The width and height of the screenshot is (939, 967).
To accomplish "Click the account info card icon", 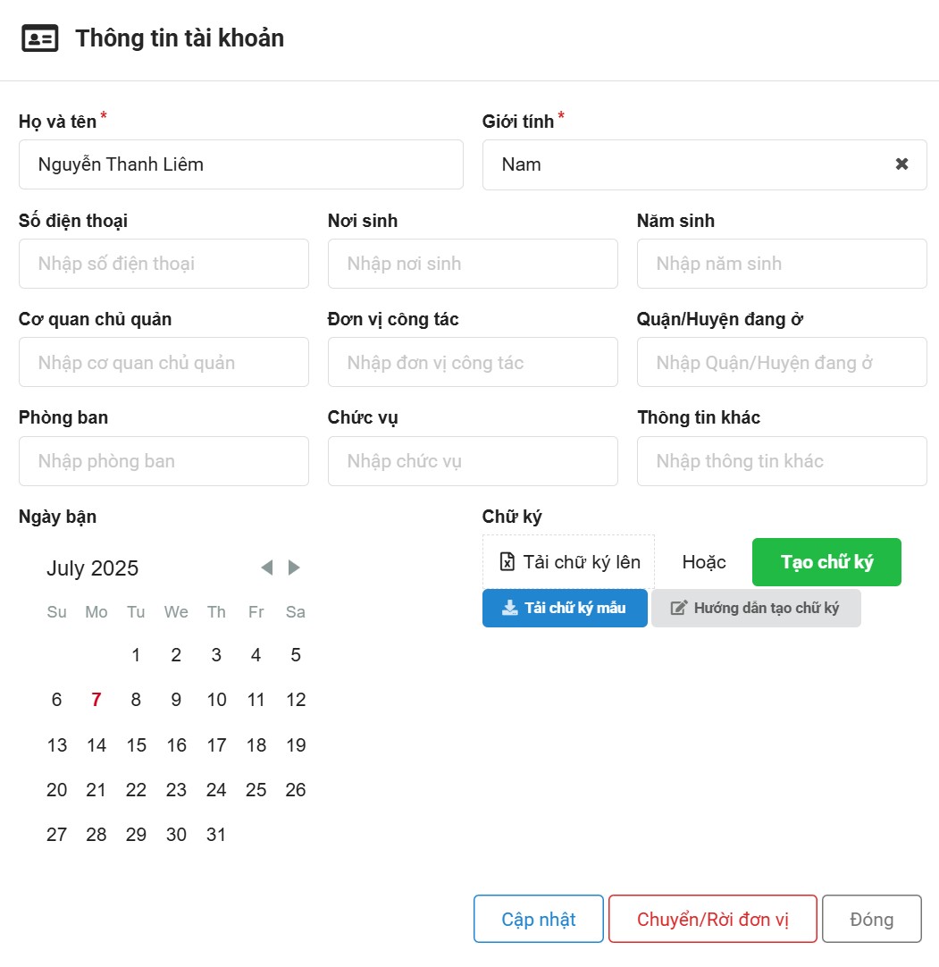I will coord(40,39).
